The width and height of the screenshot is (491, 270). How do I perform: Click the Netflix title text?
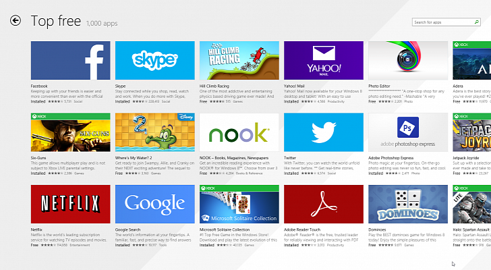click(36, 230)
